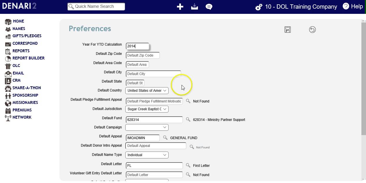This screenshot has height=183, width=366.
Task: Open the NETWORK menu item
Action: click(x=22, y=117)
